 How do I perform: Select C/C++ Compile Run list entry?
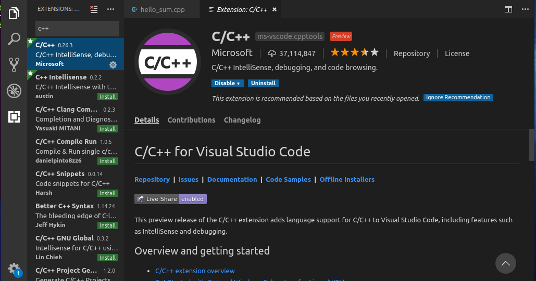point(76,151)
